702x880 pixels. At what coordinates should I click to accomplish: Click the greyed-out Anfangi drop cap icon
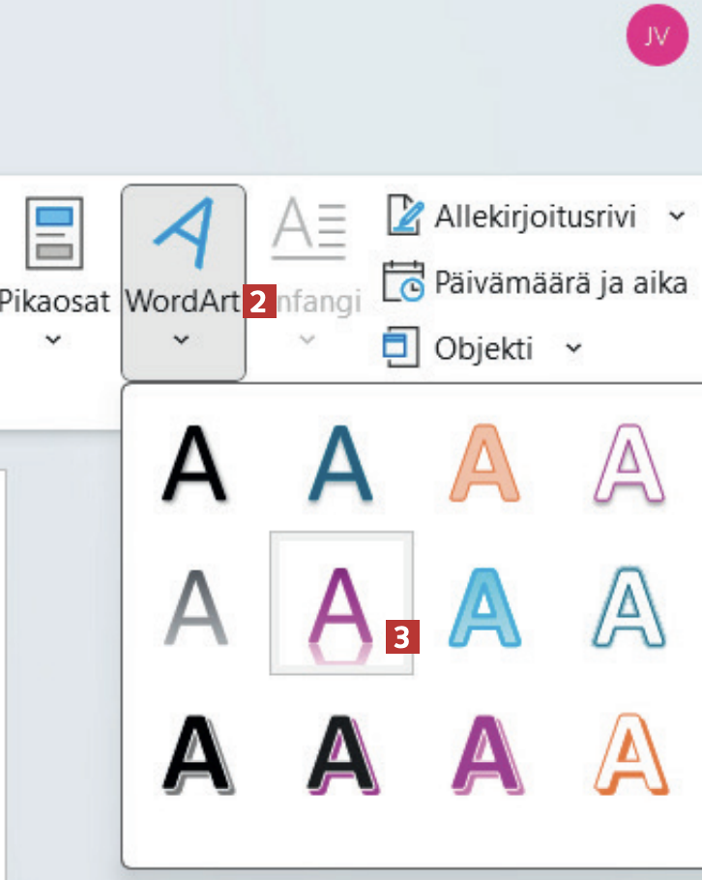point(308,230)
